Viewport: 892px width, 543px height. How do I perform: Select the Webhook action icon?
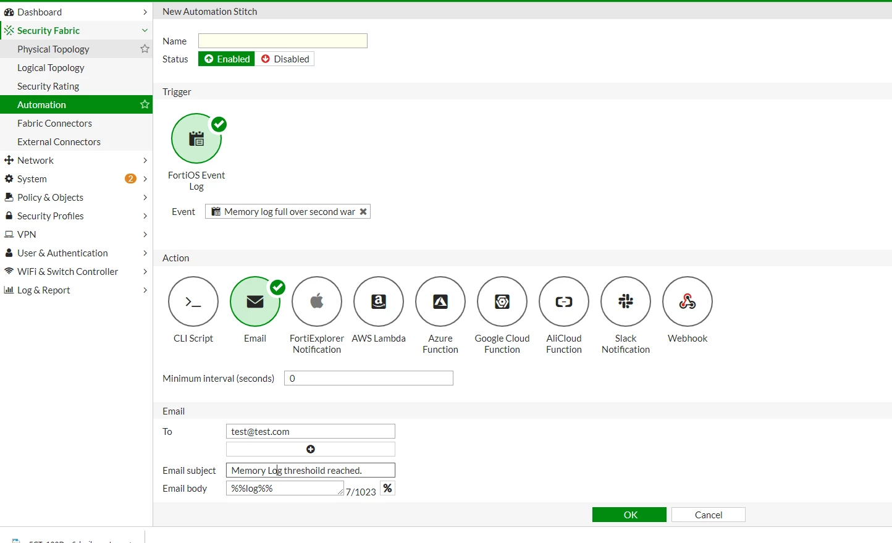(688, 301)
